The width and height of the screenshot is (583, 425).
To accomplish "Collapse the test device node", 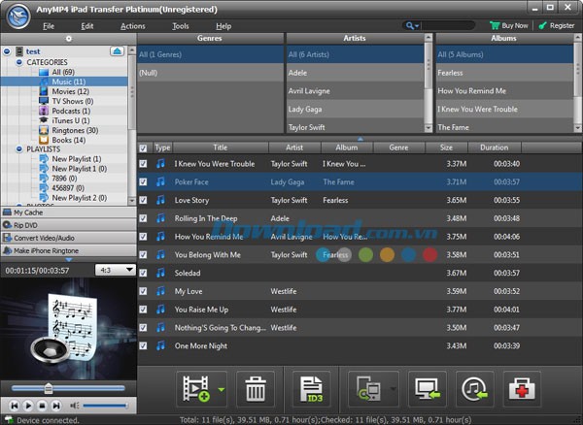I will (7, 51).
